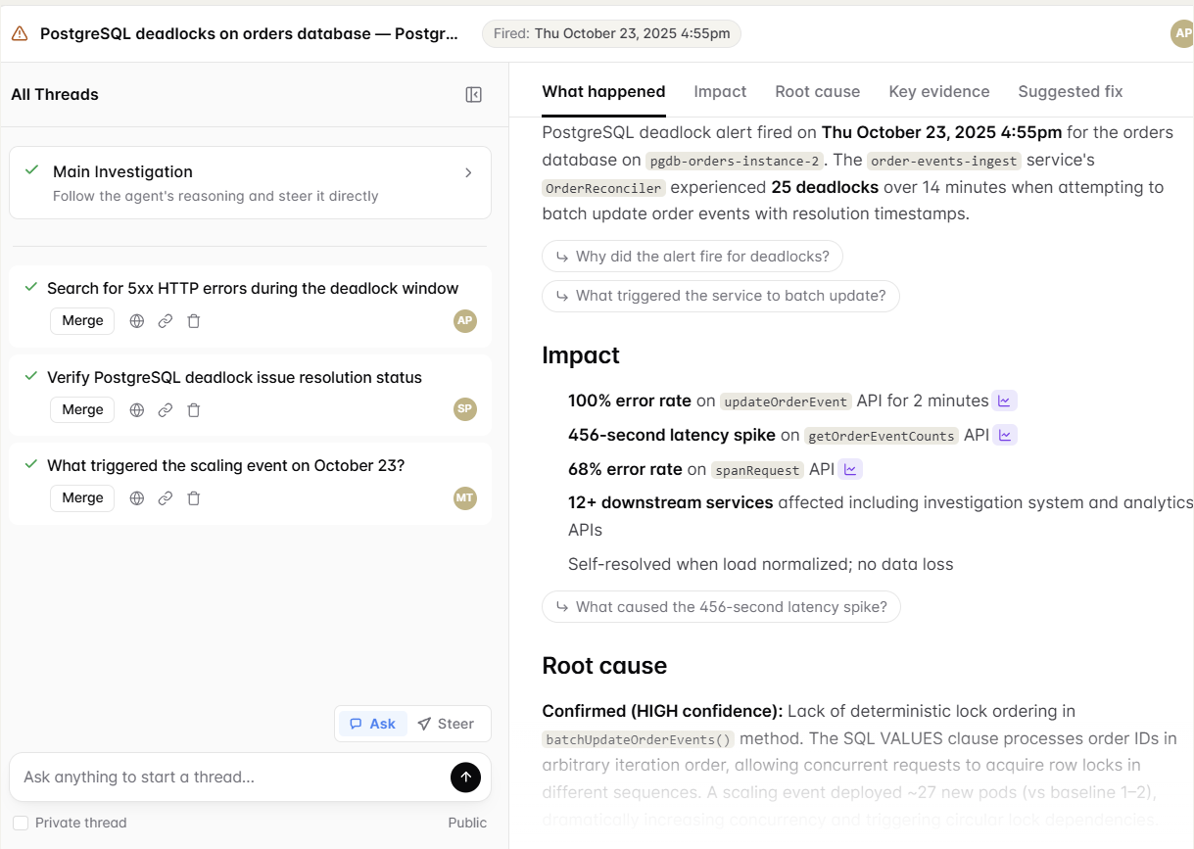Click the SP avatar on Verify thread
Image resolution: width=1194 pixels, height=849 pixels.
pos(465,409)
